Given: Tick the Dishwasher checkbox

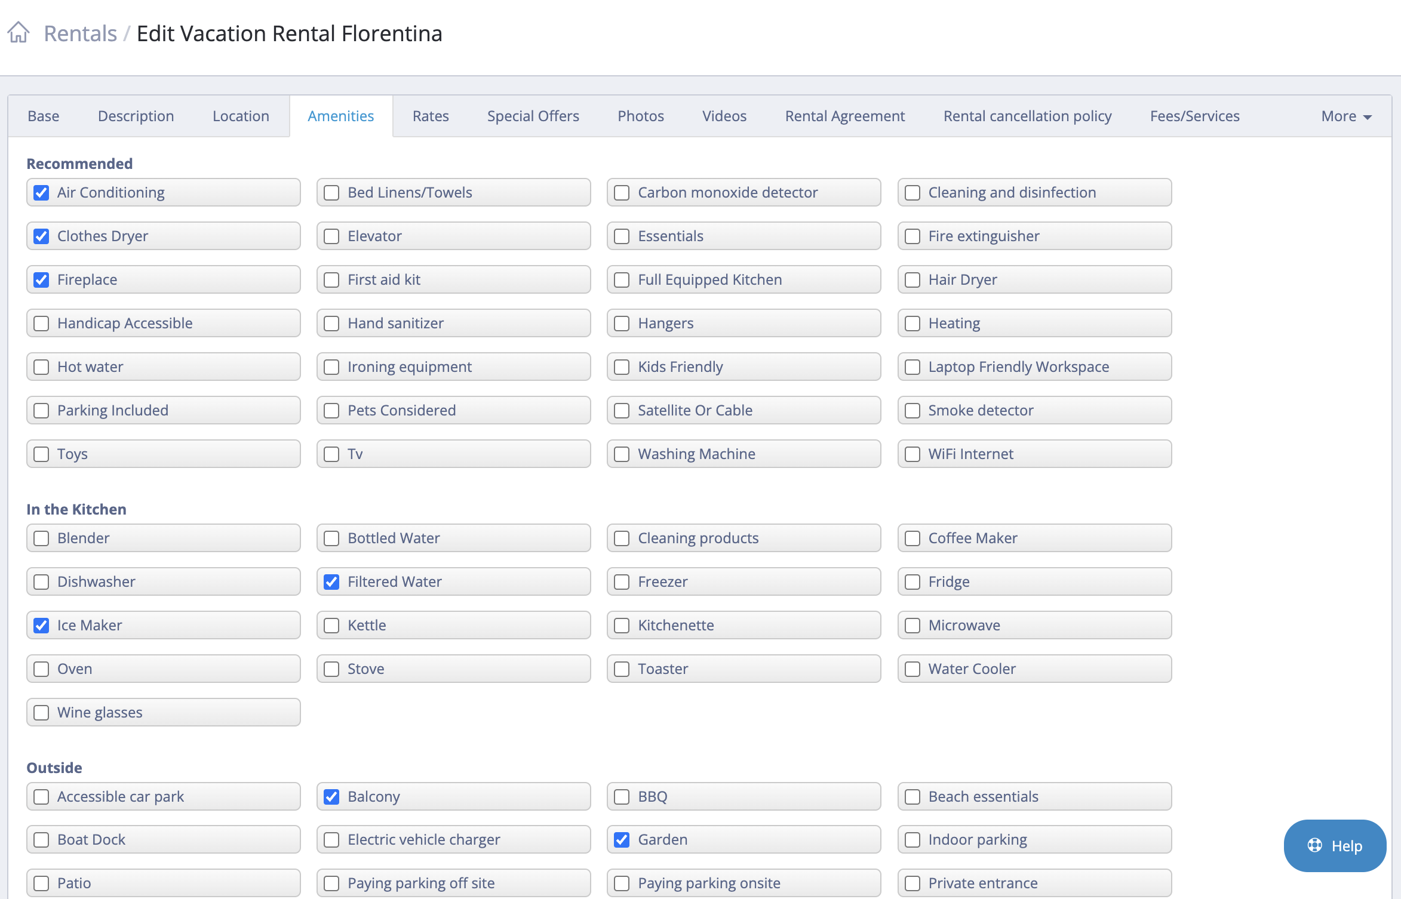Looking at the screenshot, I should [x=41, y=582].
